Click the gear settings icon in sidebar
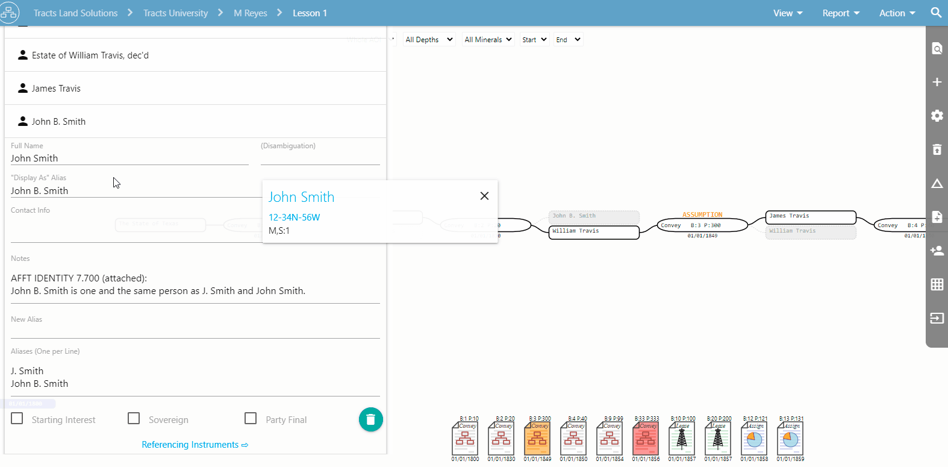Image resolution: width=948 pixels, height=467 pixels. pyautogui.click(x=937, y=116)
